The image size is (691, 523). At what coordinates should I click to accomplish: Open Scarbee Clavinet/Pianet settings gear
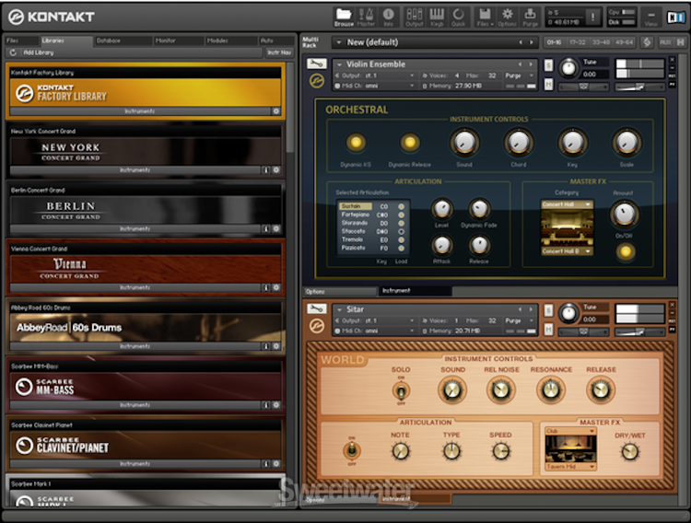click(276, 463)
